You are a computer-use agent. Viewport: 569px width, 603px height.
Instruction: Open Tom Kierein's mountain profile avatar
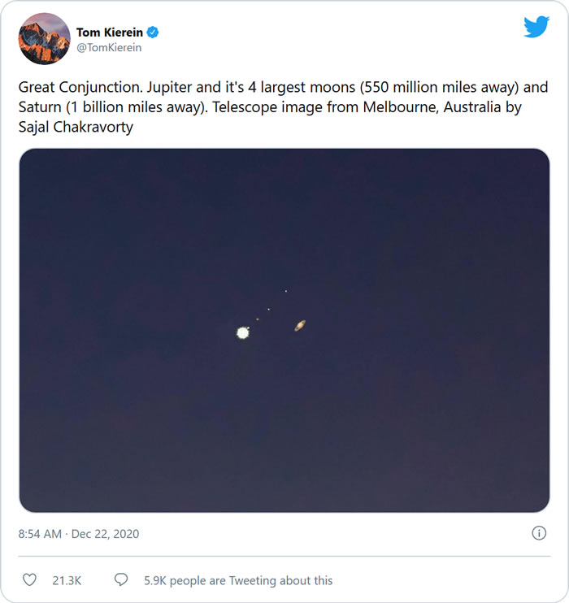44,39
